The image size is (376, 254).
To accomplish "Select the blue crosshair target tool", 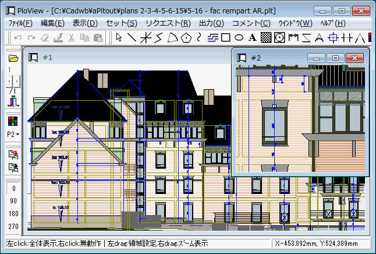I will point(333,38).
